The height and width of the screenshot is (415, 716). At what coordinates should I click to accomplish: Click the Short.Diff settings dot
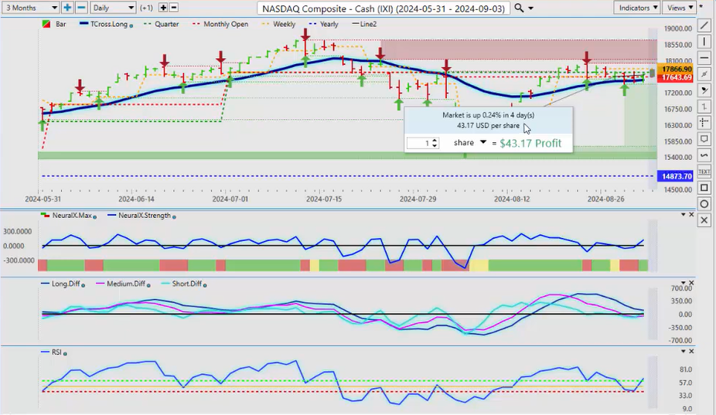coord(205,285)
